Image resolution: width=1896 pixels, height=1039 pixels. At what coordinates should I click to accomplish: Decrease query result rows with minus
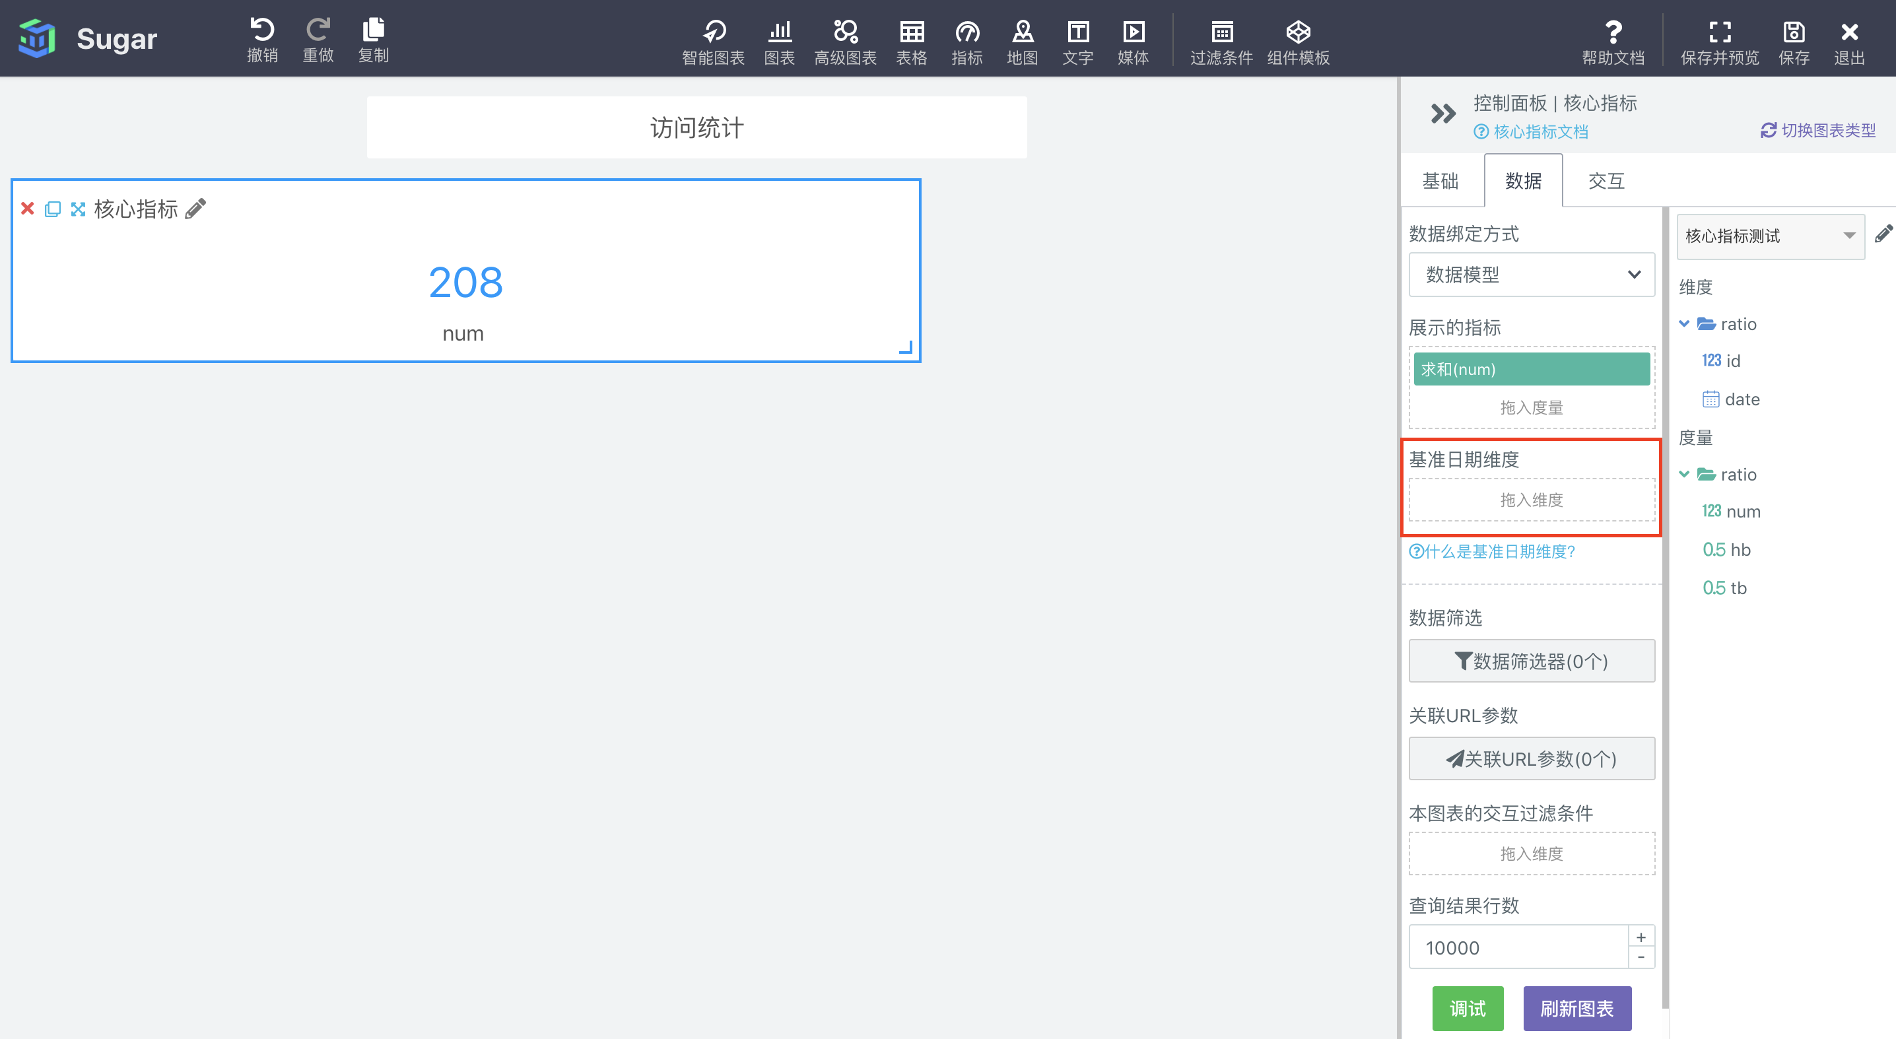(1641, 958)
